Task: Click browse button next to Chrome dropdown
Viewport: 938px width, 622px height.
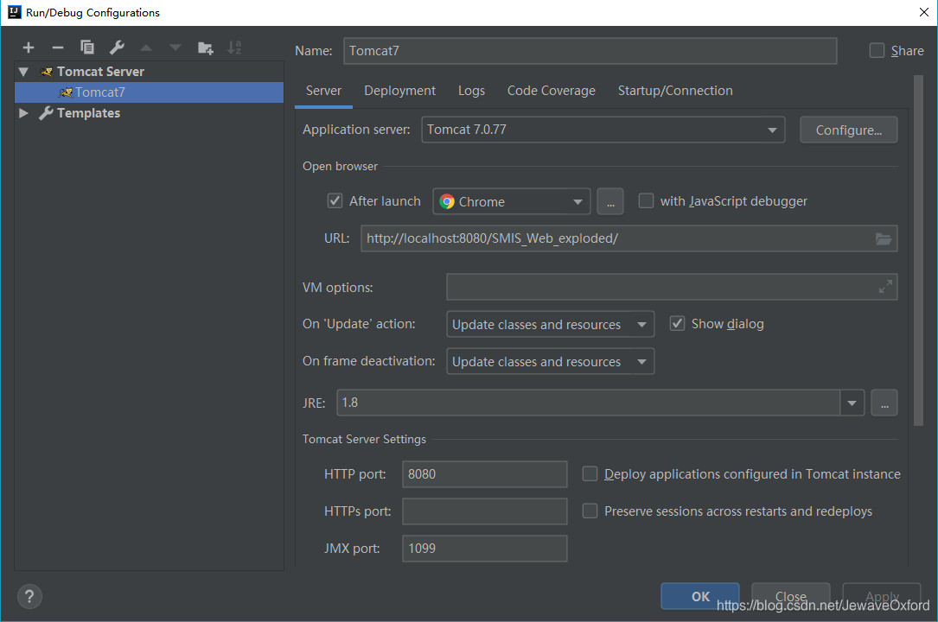Action: click(610, 201)
